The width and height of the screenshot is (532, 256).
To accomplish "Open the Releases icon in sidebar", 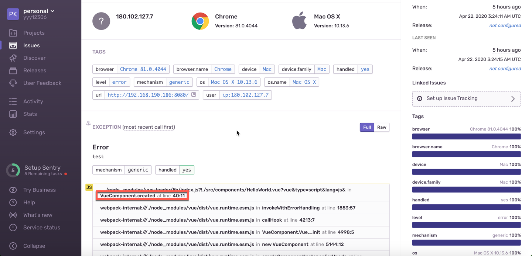I will pos(13,70).
